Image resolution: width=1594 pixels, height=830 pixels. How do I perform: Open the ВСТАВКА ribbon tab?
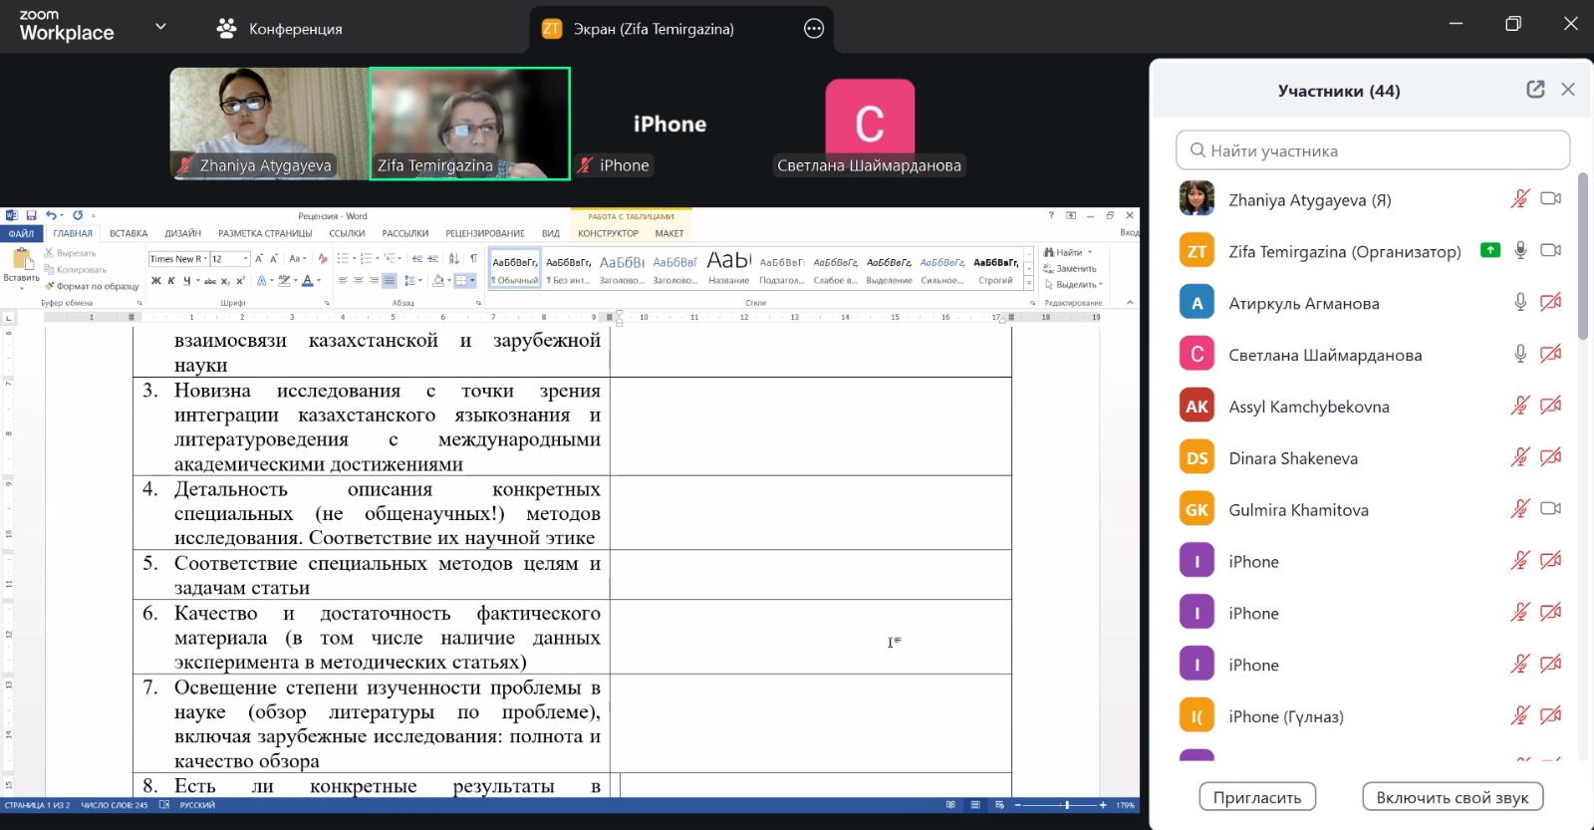[x=129, y=233]
